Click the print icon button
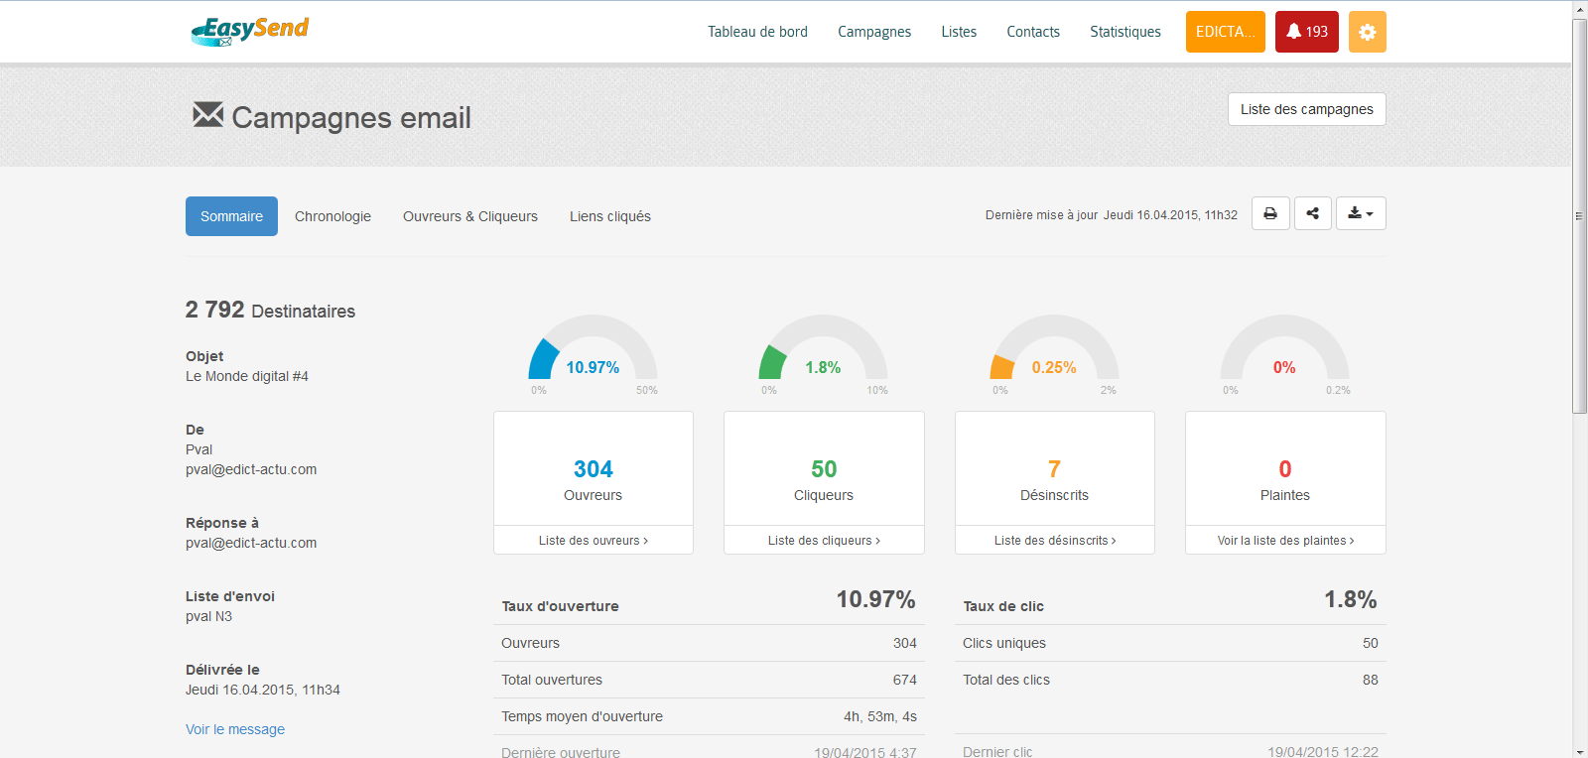The height and width of the screenshot is (758, 1588). click(1270, 213)
